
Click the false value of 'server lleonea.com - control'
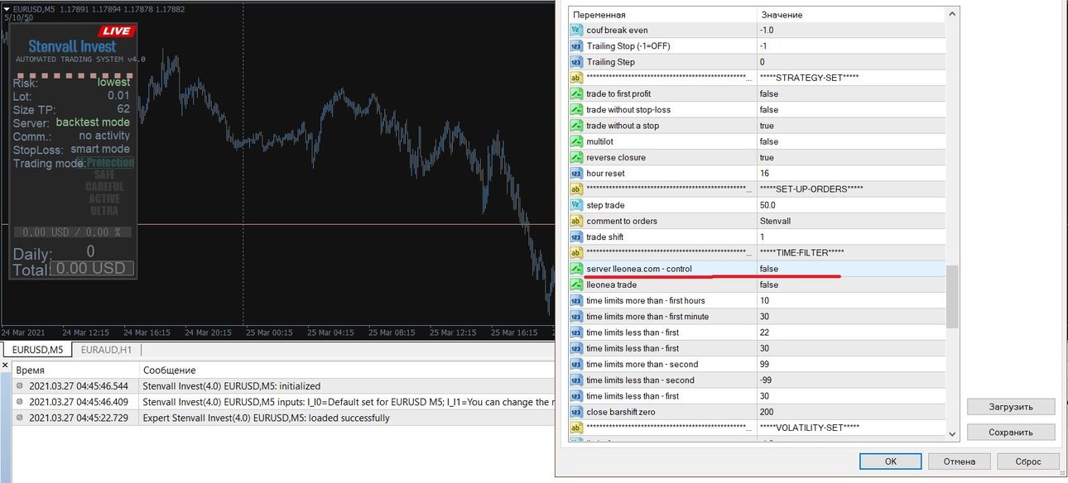[769, 269]
